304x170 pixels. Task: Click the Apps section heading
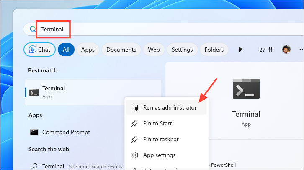click(35, 115)
